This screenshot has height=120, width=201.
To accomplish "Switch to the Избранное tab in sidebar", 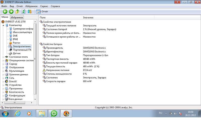I will (x=17, y=17).
